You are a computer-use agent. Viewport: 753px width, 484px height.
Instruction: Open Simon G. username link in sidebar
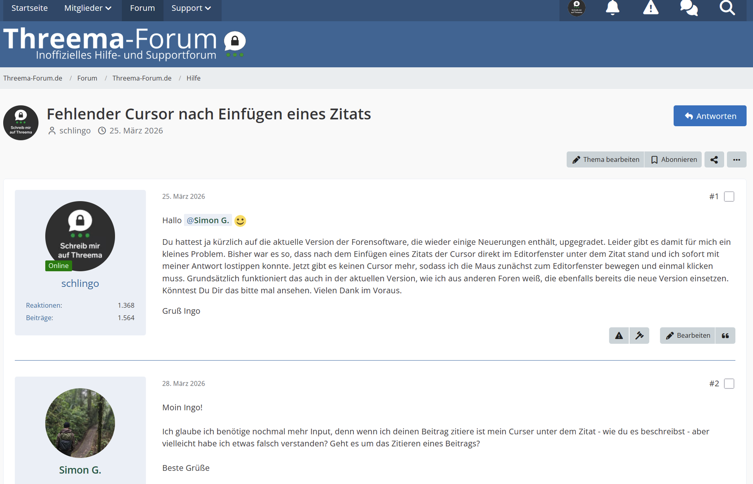pyautogui.click(x=80, y=470)
